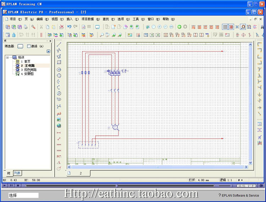The width and height of the screenshot is (266, 202).
Task: Click the wrench settings icon
Action: [33, 27]
